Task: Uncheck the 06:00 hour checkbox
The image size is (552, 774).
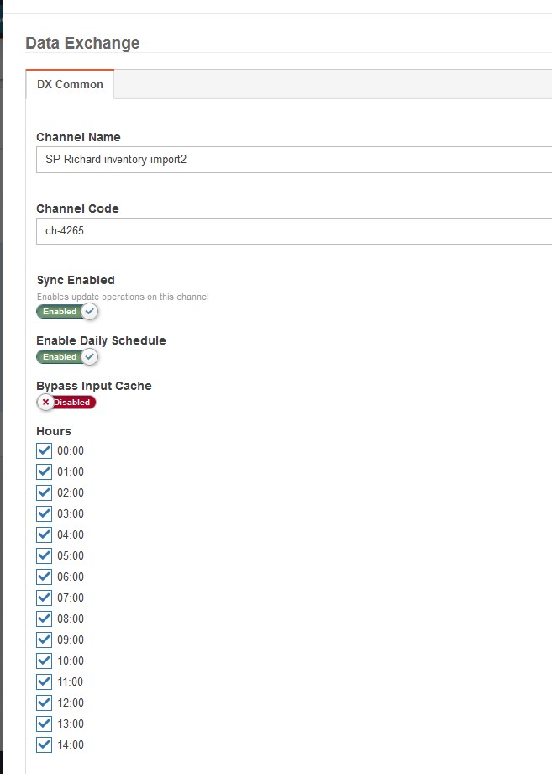Action: 44,577
